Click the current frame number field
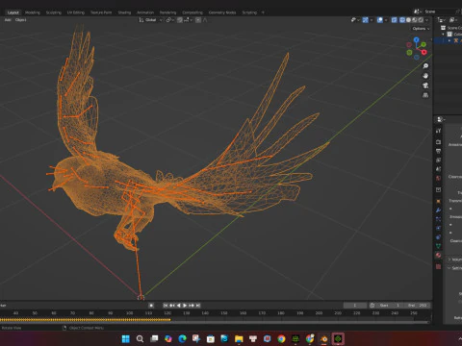Image resolution: width=462 pixels, height=346 pixels. tap(355, 306)
